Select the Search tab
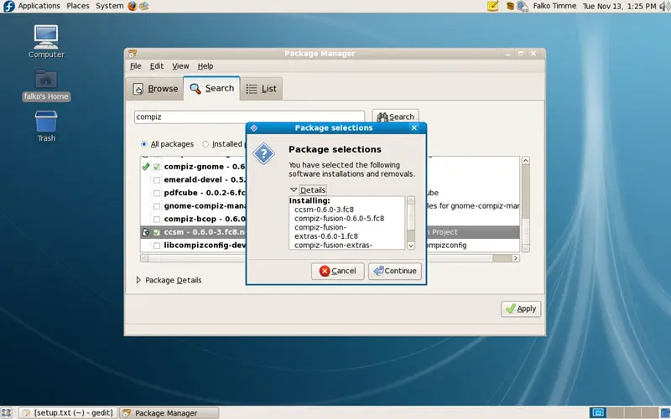Viewport: 671px width, 419px height. pyautogui.click(x=212, y=88)
